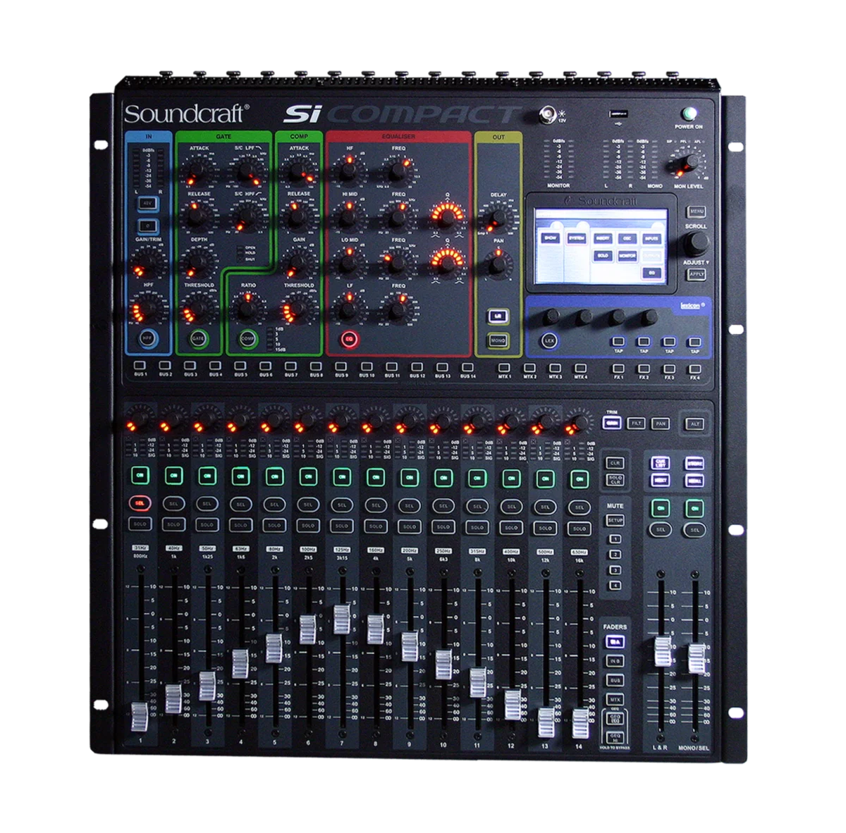The width and height of the screenshot is (846, 833).
Task: Toggle the L & R master ON button
Action: [x=661, y=507]
